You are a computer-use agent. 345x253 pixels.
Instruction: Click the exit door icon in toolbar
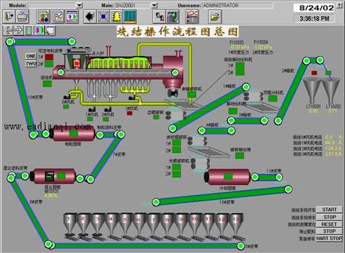pos(9,17)
